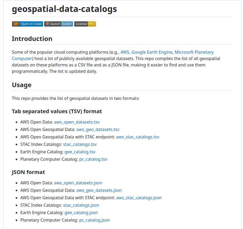Screen dimensions: 243x229
Task: Open aws_open_datasets.tsv file link
Action: pyautogui.click(x=77, y=122)
